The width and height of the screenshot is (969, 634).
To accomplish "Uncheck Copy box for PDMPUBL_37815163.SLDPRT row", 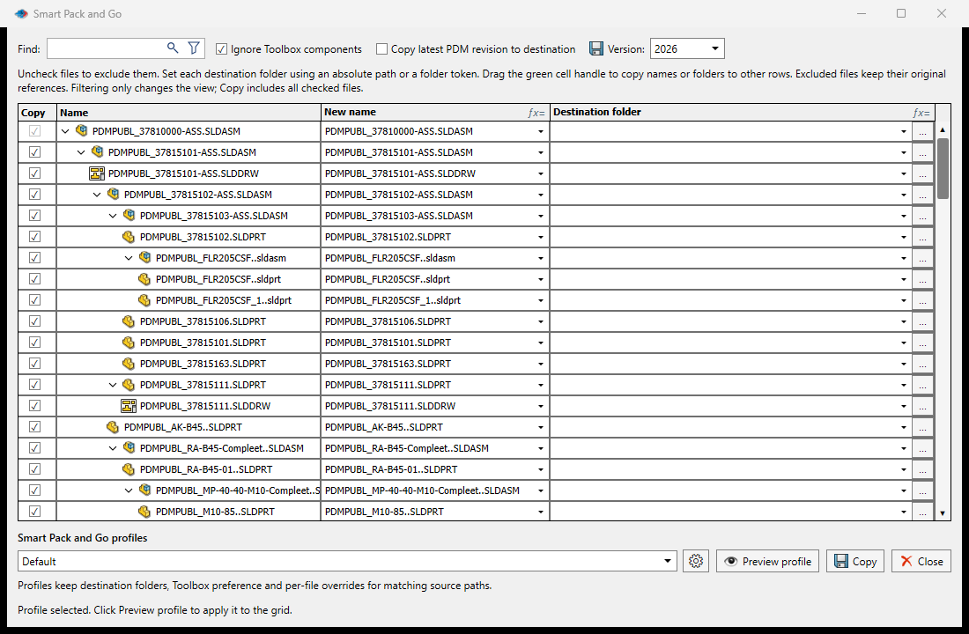I will coord(34,363).
